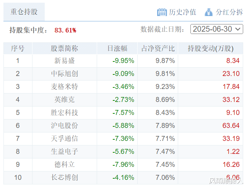Viewport: 247px width, 189px height.
Task: Select daily change -5.67% for 生益电子
Action: (123, 152)
